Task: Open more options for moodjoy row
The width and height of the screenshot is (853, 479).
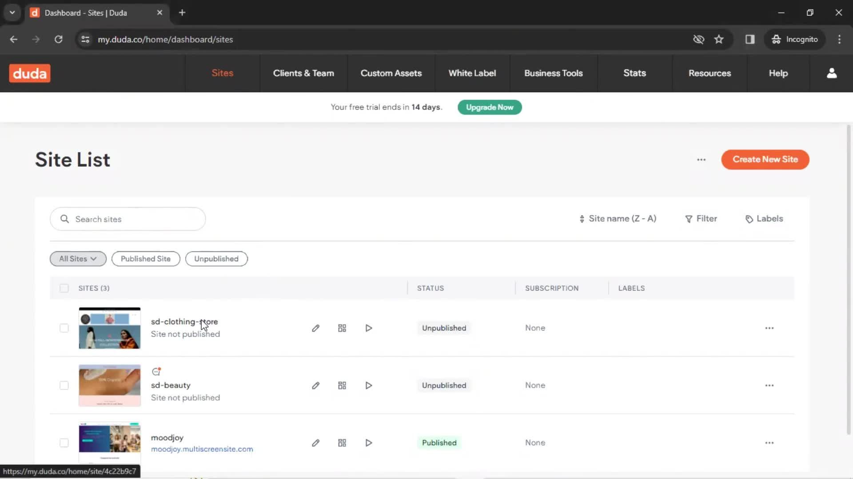Action: (x=769, y=443)
